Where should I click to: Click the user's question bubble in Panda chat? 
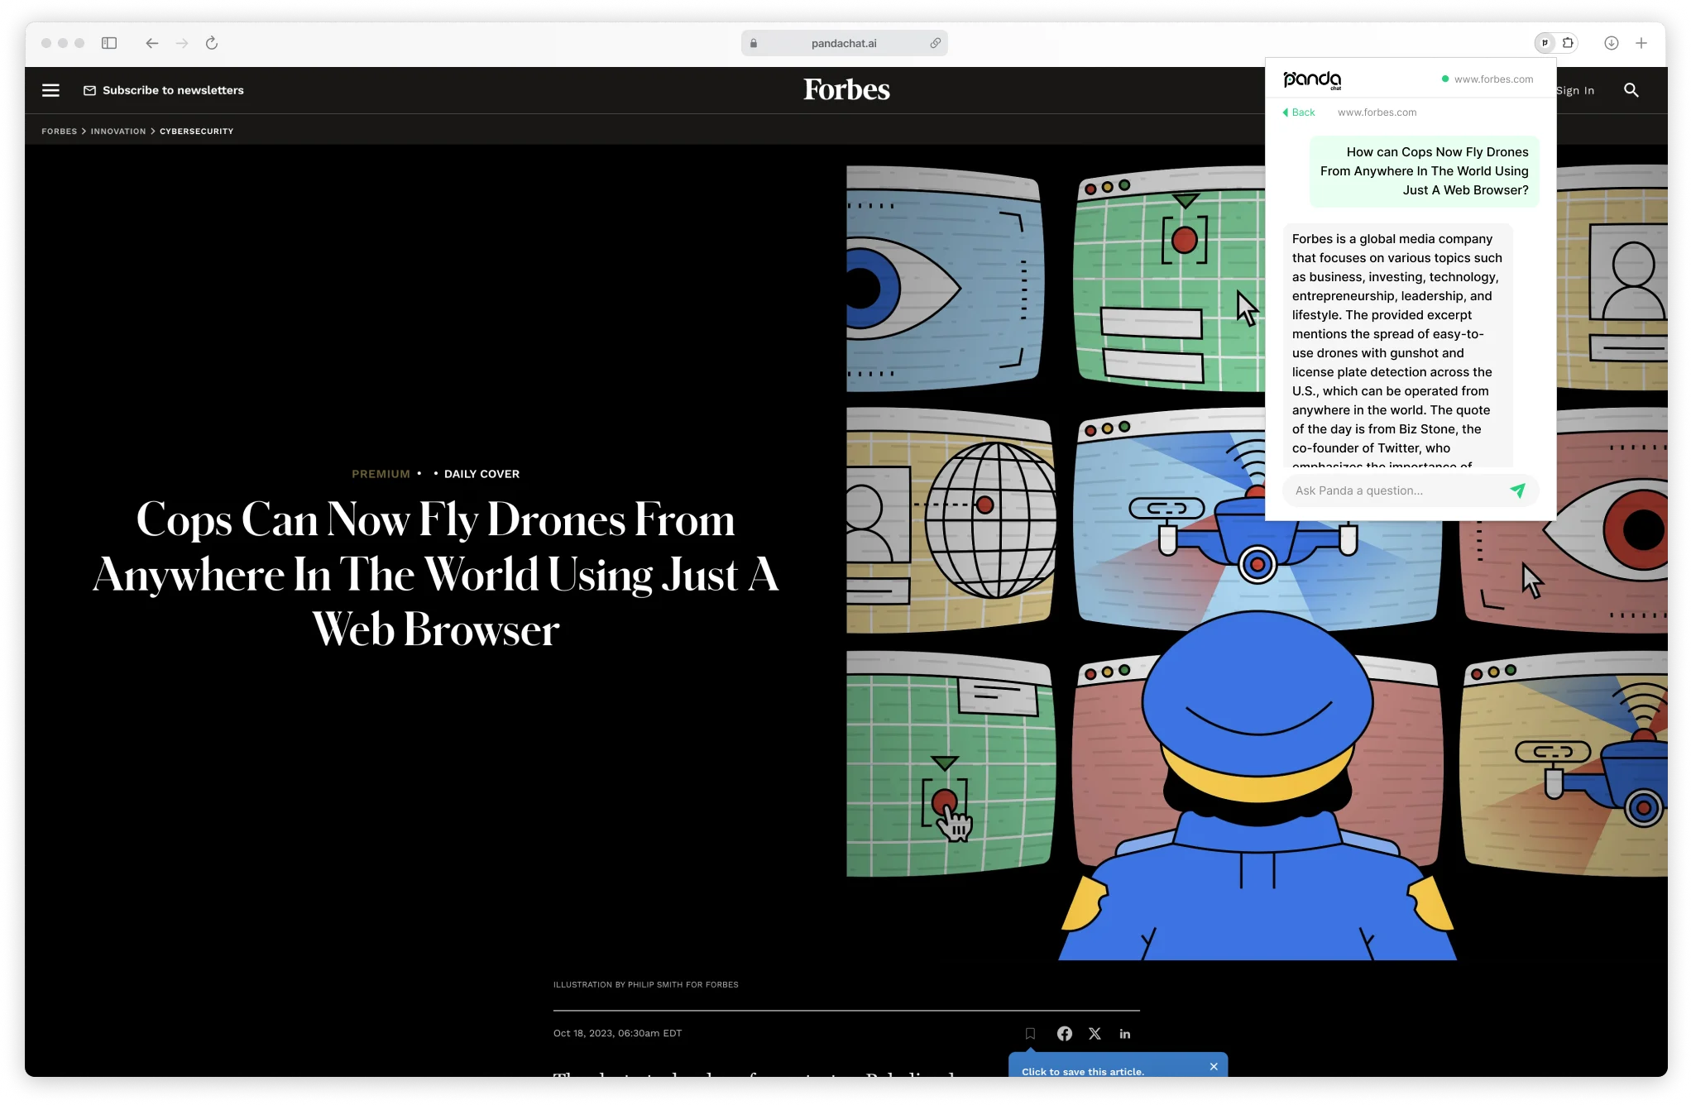click(1424, 171)
